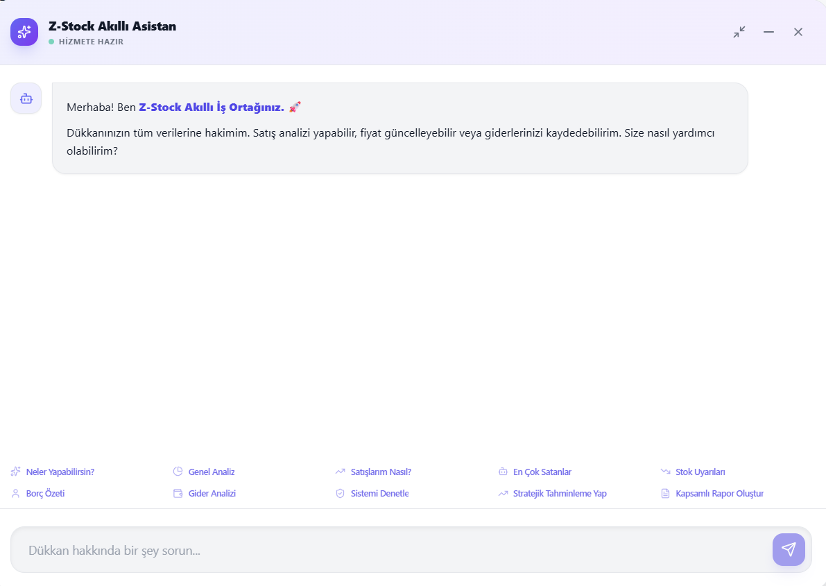Click robot icon beside En Çok Satanlar

click(503, 472)
